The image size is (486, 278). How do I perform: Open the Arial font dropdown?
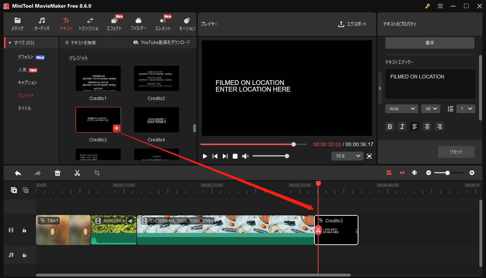[x=401, y=108]
